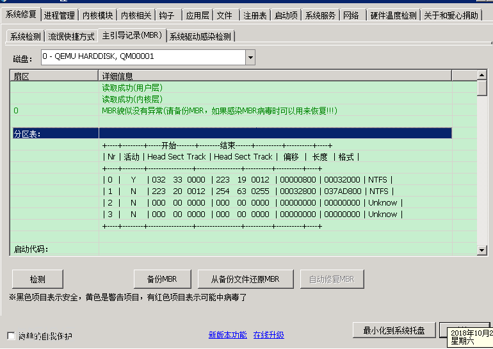Open the 注册表 tab
This screenshot has height=349, width=493.
pos(255,15)
